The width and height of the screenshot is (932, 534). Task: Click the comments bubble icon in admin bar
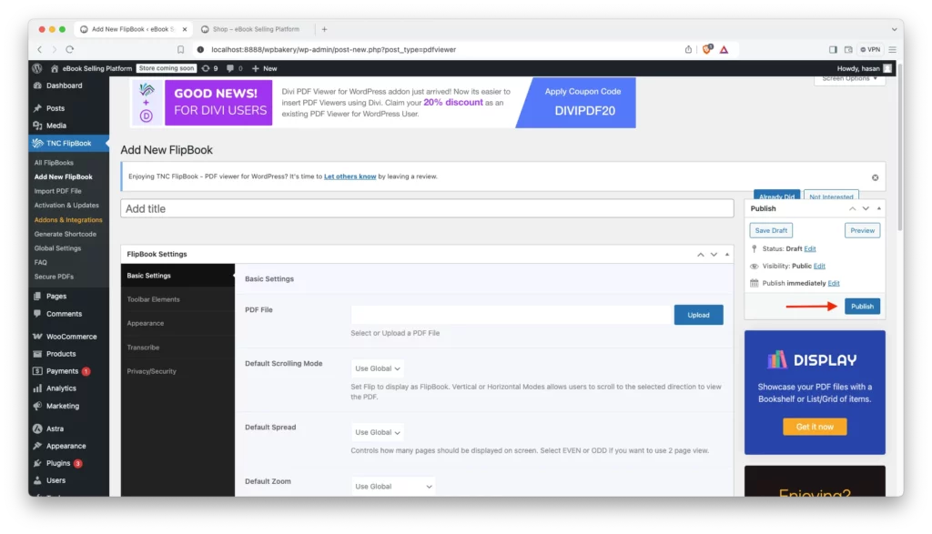230,68
